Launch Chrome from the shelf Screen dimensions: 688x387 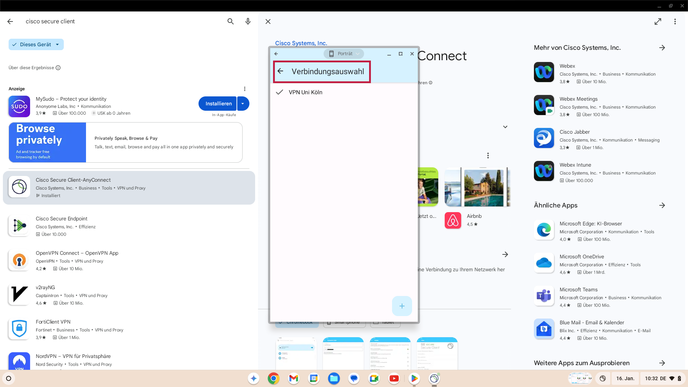click(273, 378)
